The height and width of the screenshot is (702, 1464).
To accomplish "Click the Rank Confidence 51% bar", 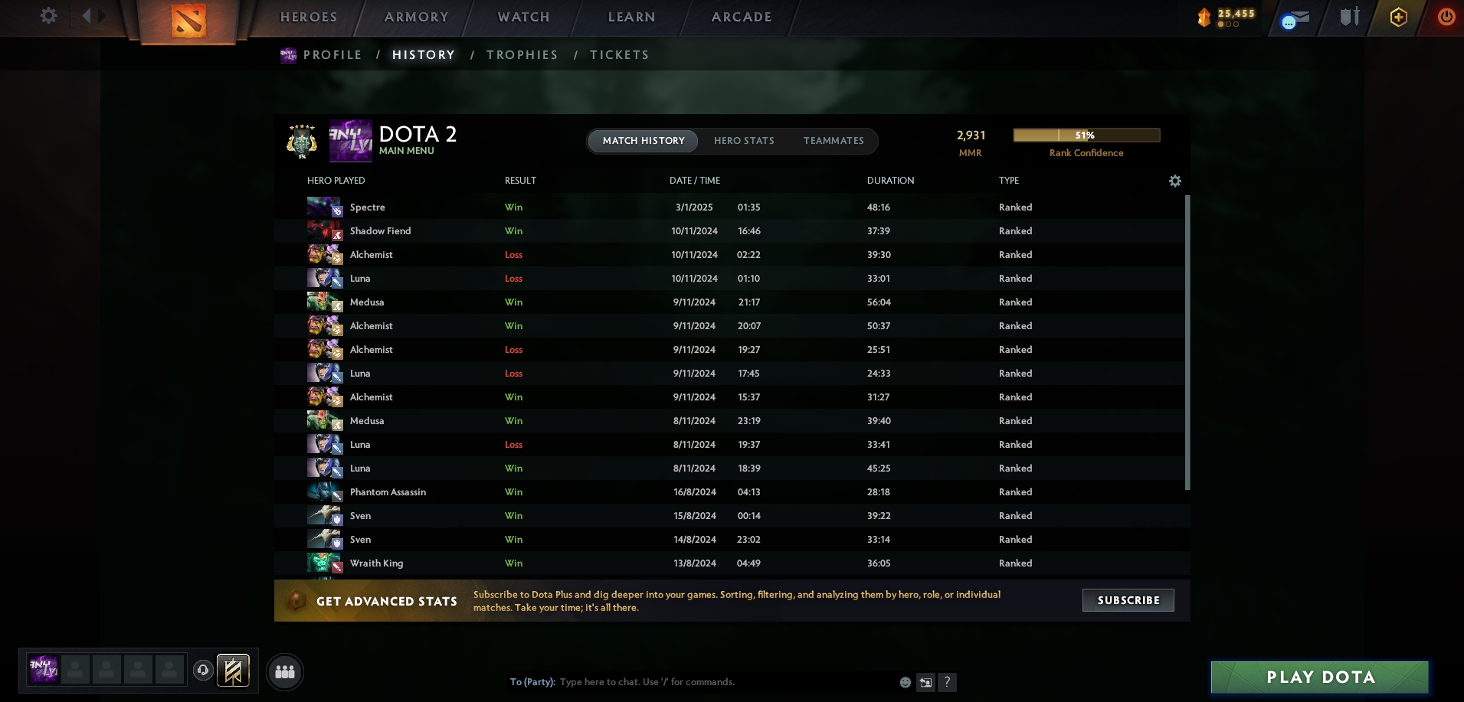I will [x=1086, y=136].
